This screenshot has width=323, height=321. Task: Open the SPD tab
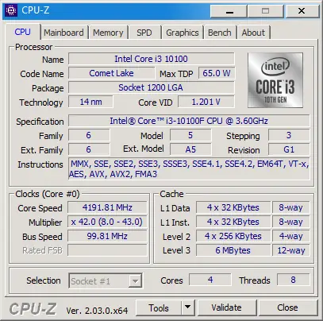click(x=144, y=33)
